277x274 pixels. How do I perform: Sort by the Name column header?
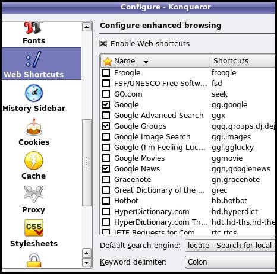pyautogui.click(x=156, y=61)
